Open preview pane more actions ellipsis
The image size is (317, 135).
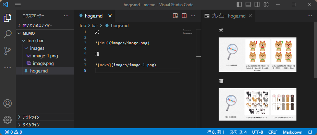pos(310,16)
